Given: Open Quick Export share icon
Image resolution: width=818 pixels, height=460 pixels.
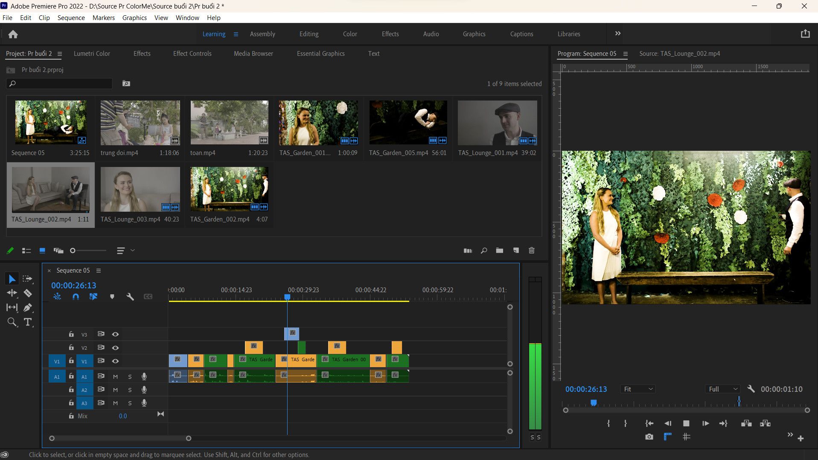Looking at the screenshot, I should click(805, 34).
